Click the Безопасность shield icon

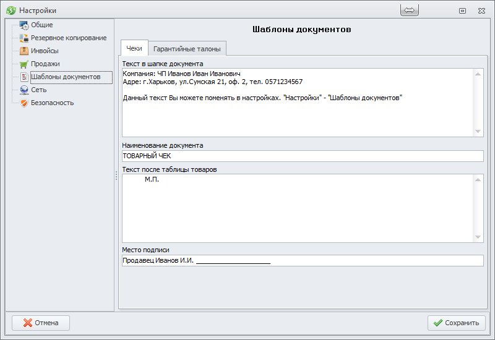pos(24,103)
